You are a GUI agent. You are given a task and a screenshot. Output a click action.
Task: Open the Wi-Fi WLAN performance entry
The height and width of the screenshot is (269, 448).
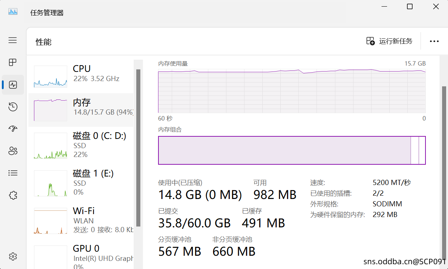coord(81,220)
